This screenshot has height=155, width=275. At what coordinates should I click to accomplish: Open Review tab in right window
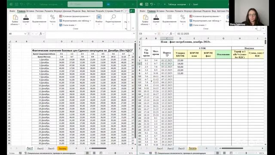(207, 11)
